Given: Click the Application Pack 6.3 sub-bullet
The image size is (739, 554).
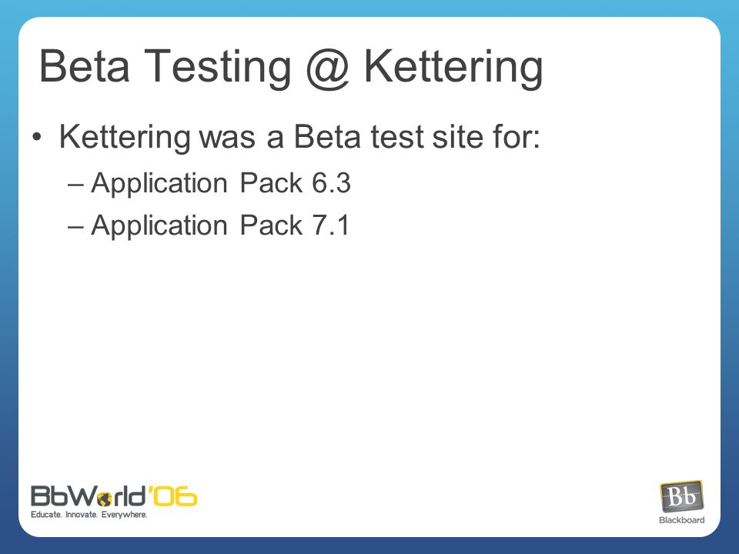Looking at the screenshot, I should [221, 183].
